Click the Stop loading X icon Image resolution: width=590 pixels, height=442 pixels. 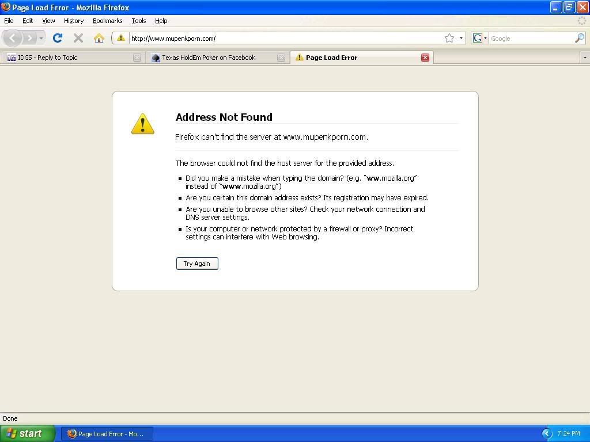(x=78, y=38)
